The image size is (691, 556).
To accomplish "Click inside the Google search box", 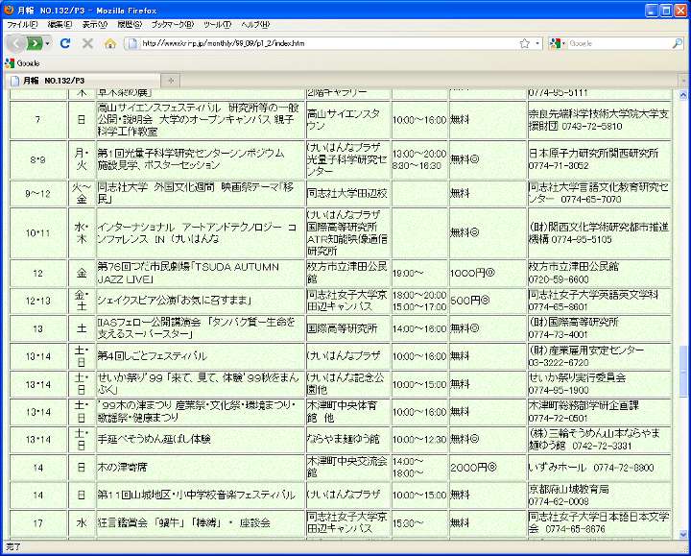I will (x=619, y=43).
